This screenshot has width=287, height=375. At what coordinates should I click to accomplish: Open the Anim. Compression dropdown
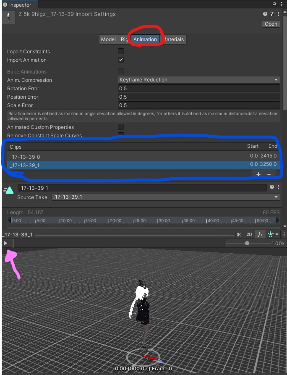199,80
